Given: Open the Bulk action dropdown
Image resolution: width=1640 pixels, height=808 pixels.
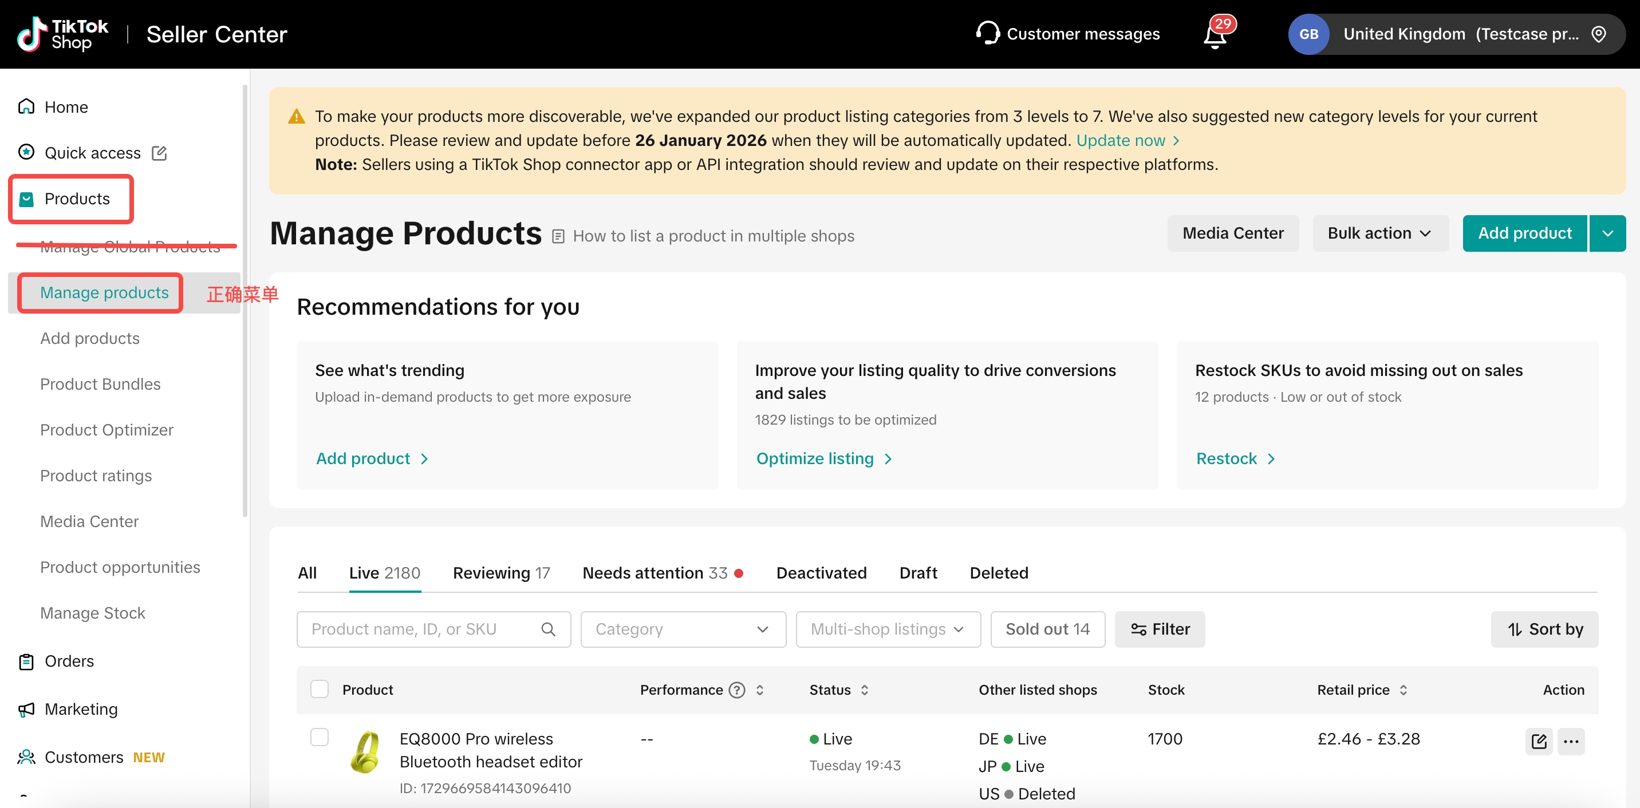Looking at the screenshot, I should (x=1379, y=233).
